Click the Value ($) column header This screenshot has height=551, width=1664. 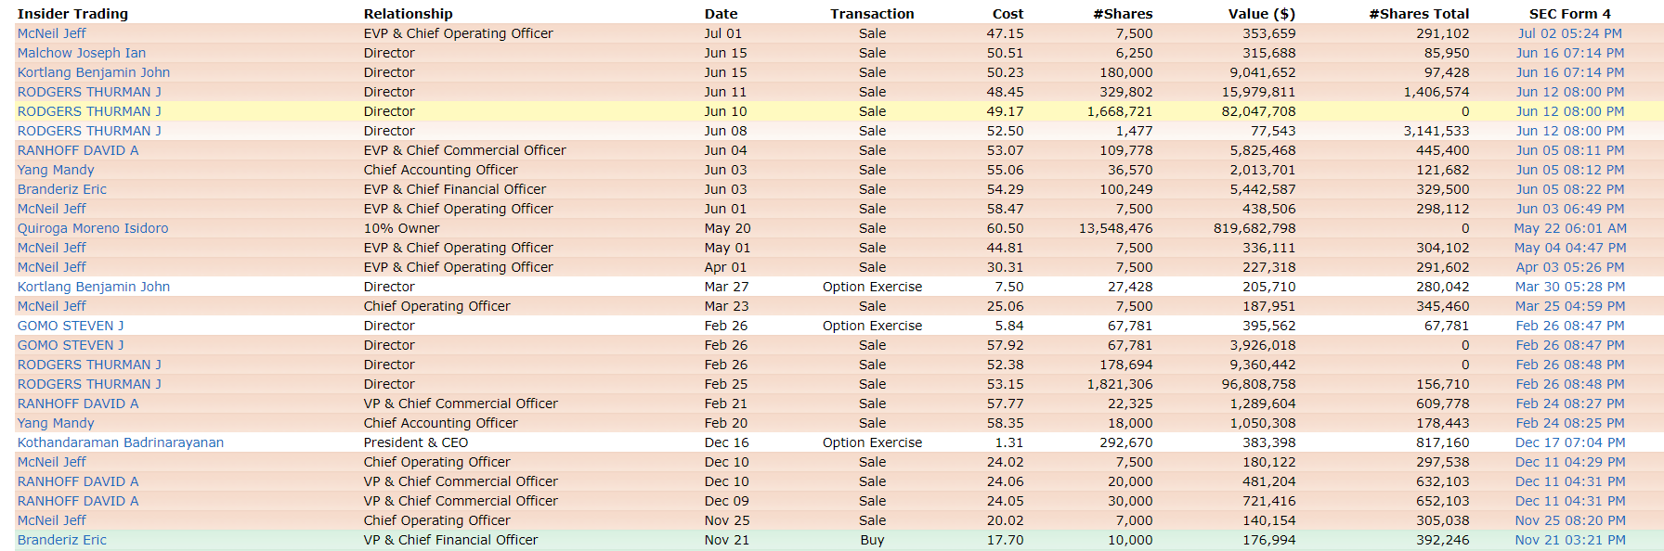[1261, 14]
